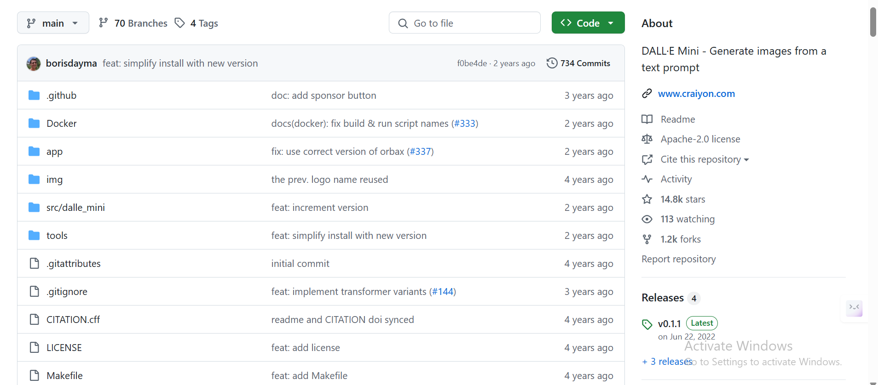This screenshot has height=385, width=878.
Task: Click the Go to file search field
Action: 464,23
